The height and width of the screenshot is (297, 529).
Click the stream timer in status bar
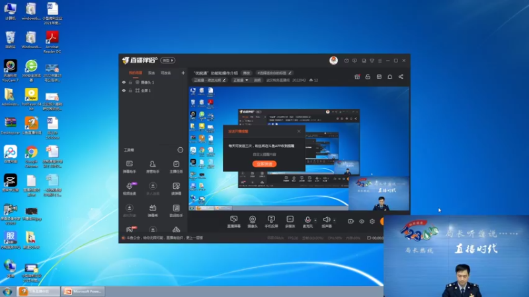(x=375, y=238)
